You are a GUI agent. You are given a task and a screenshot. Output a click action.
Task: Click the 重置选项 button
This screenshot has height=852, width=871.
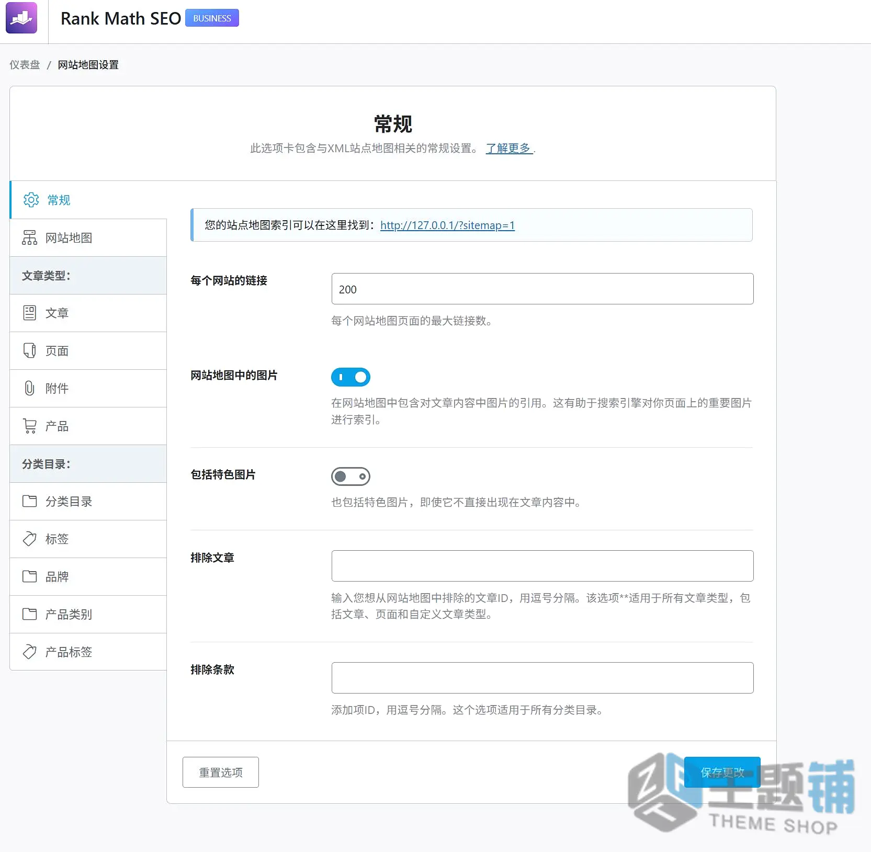(221, 772)
